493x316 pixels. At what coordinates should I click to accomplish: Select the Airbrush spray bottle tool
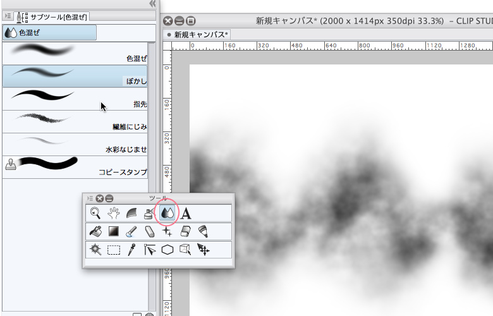pos(149,213)
